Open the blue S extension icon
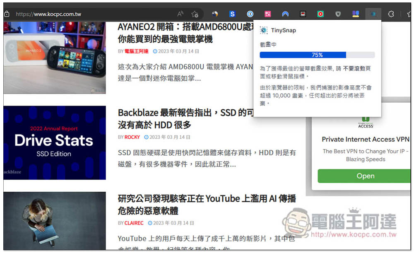The width and height of the screenshot is (414, 253). click(x=232, y=14)
